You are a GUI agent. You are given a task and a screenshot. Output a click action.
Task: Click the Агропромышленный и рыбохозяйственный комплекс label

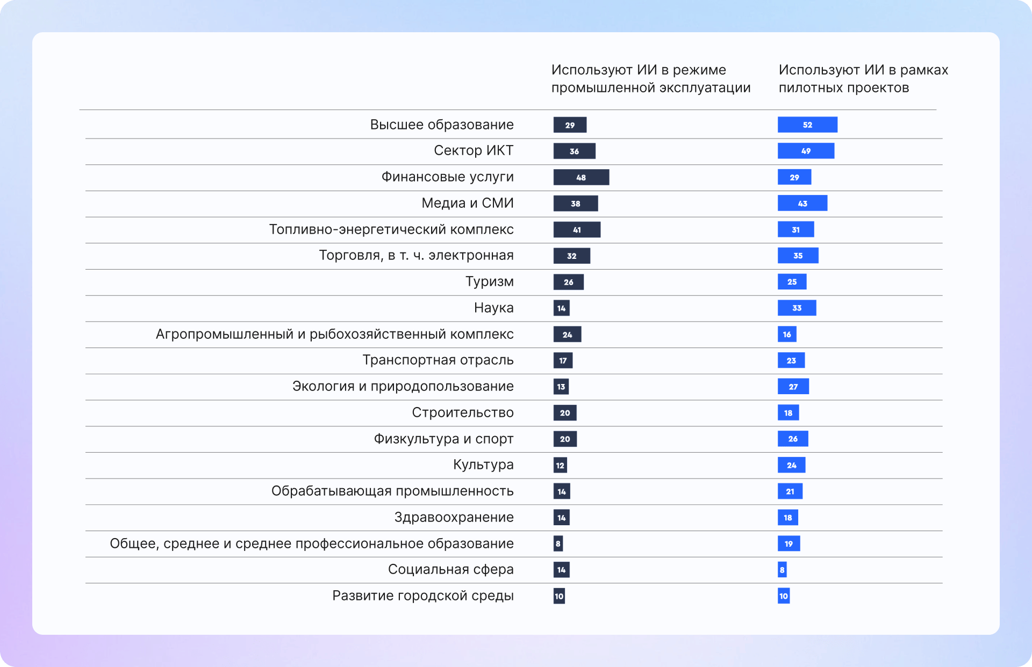pyautogui.click(x=334, y=334)
